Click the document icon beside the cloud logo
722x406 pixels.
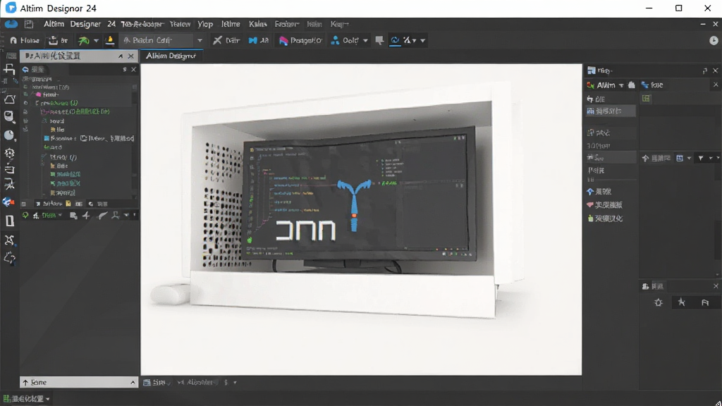[29, 24]
